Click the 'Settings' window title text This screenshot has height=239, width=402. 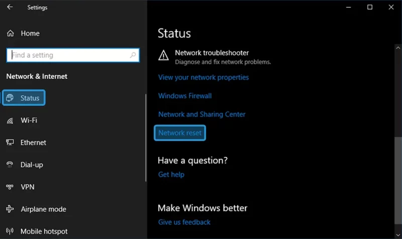[x=37, y=8]
